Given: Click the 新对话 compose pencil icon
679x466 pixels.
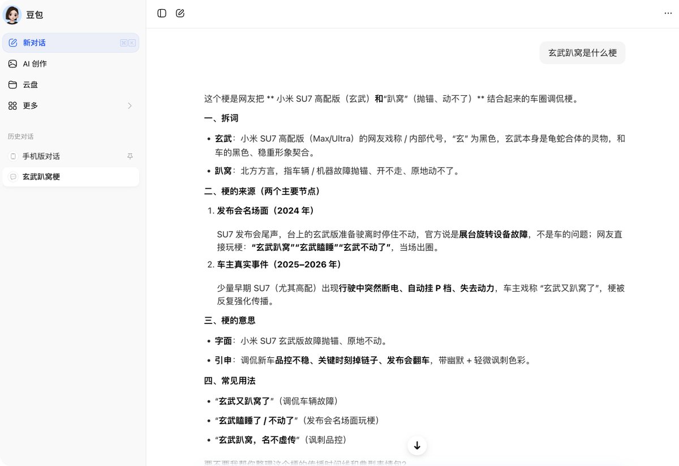Looking at the screenshot, I should [13, 43].
